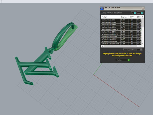This screenshot has width=153, height=115.
Task: Click the Metal column header
Action: pyautogui.click(x=111, y=17)
